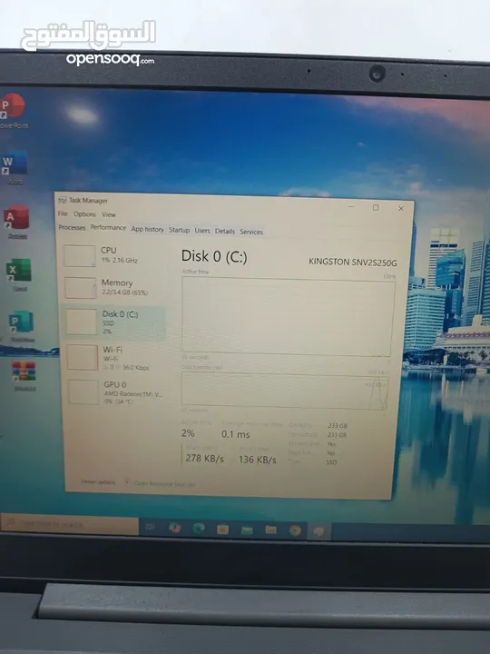Open the PowerPoint desktop shortcut
This screenshot has height=654, width=490.
pos(14,111)
